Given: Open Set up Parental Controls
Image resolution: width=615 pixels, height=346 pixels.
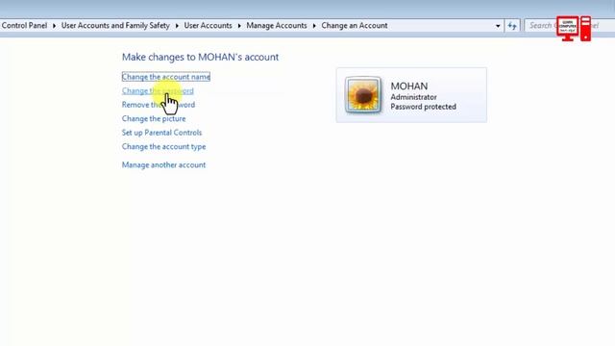Looking at the screenshot, I should [161, 133].
